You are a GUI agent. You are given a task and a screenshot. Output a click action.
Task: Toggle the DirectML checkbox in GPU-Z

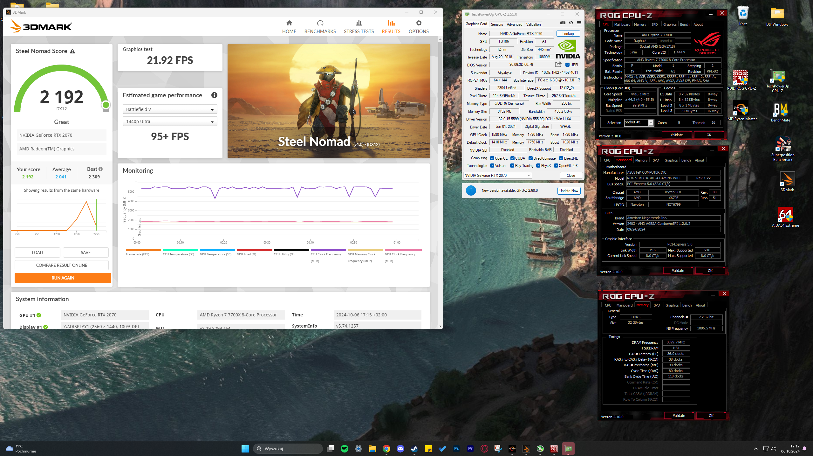click(x=561, y=158)
